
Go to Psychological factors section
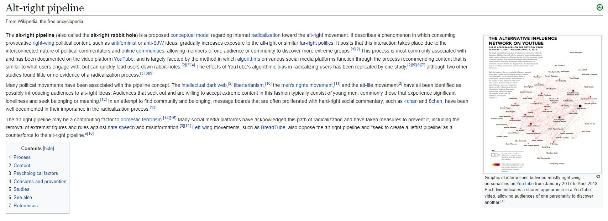[36, 173]
